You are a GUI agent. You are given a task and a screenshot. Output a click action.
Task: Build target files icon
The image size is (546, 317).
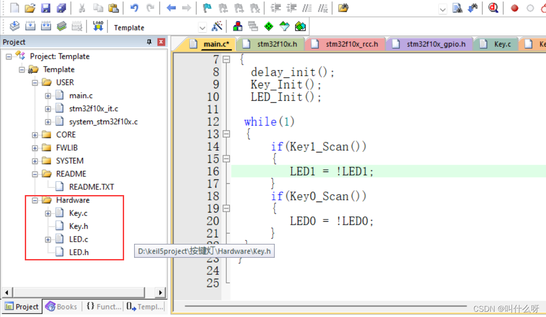coord(30,26)
